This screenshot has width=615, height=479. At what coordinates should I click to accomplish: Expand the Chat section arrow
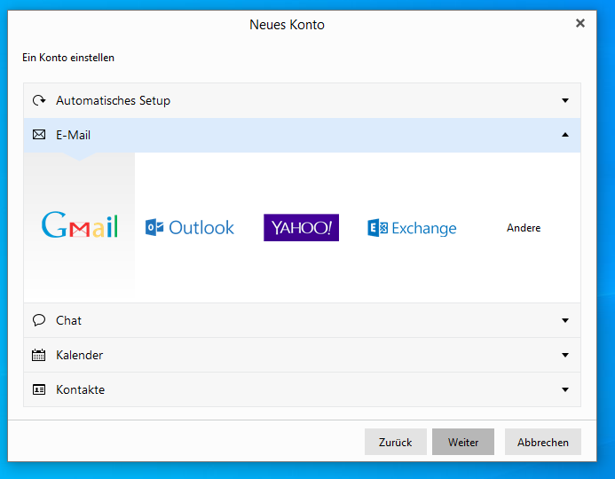[x=565, y=320]
